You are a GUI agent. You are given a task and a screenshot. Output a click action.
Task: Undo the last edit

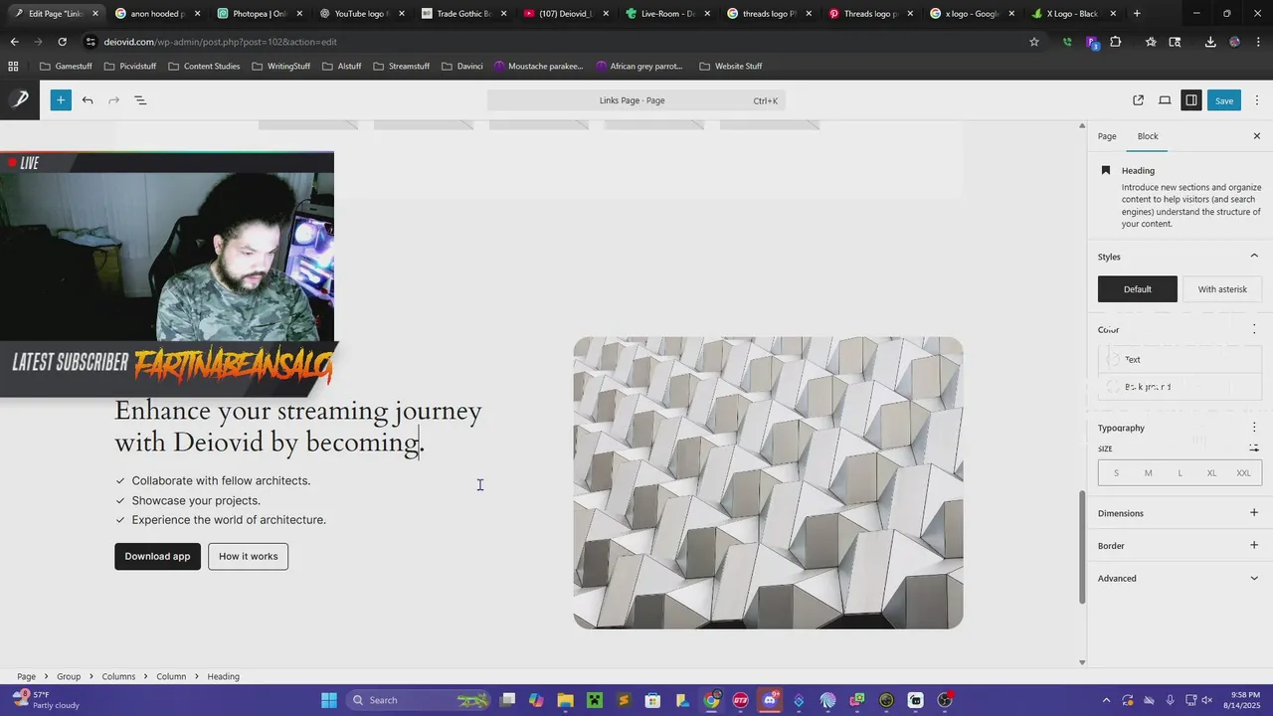click(x=88, y=100)
